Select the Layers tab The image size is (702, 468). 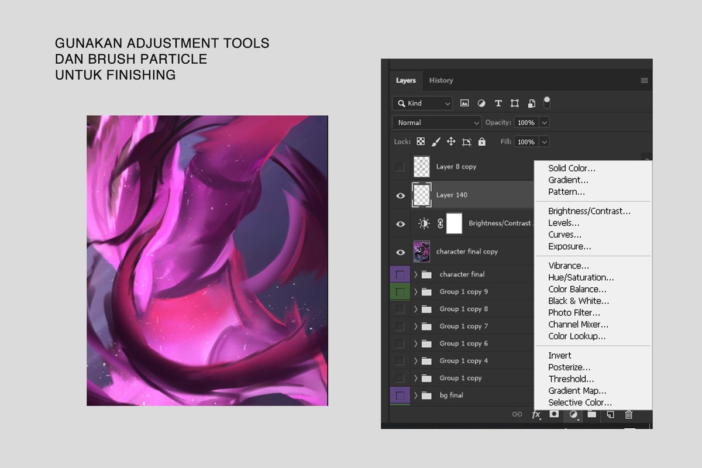(x=405, y=81)
